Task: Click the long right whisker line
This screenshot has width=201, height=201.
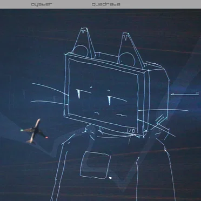Action: click(163, 110)
